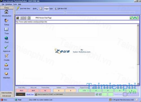Click the right progress bar under toolbar
This screenshot has width=141, height=102.
point(100,12)
